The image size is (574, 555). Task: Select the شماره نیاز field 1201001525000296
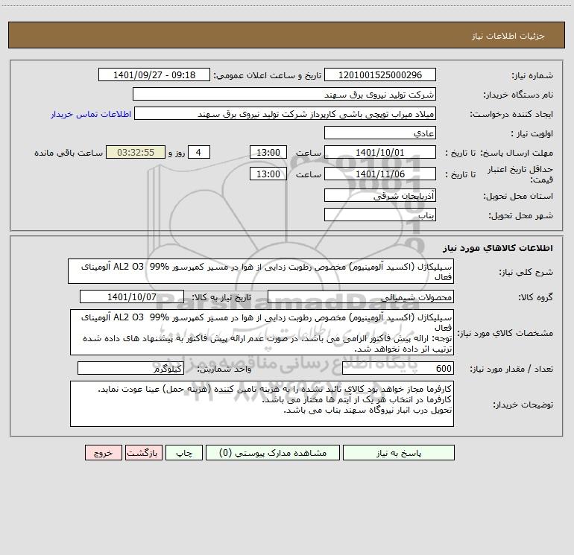point(380,74)
